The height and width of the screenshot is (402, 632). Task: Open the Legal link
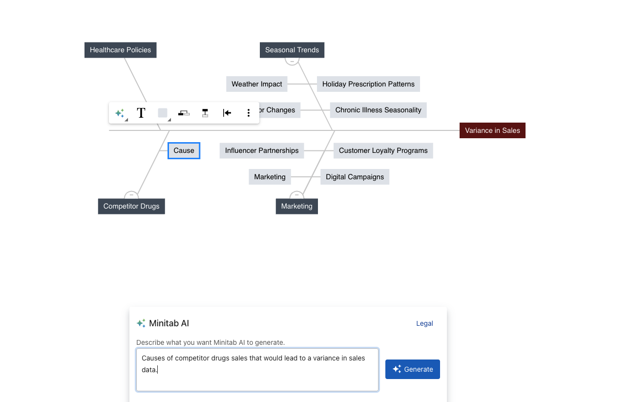(x=424, y=323)
